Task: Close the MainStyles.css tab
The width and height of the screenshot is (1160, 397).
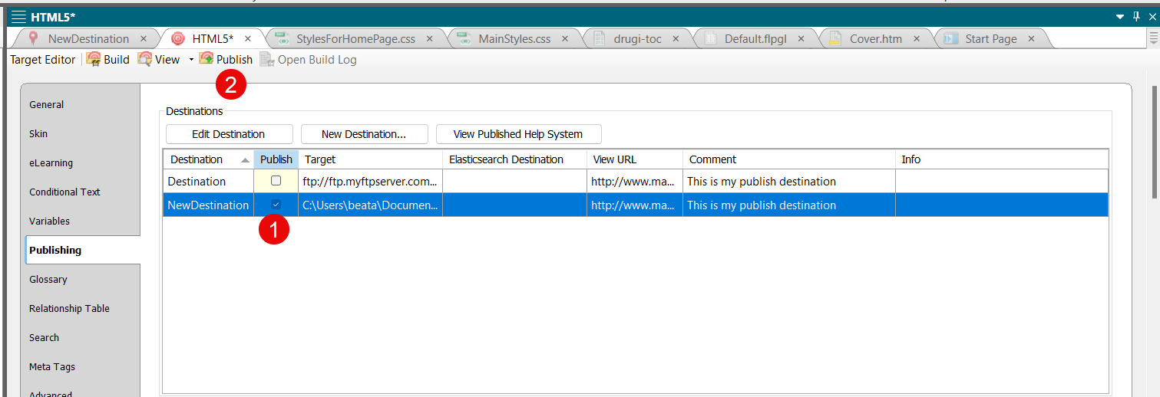Action: [566, 38]
